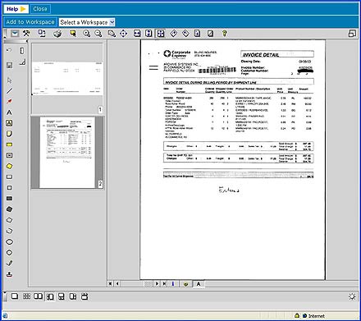Screen dimensions: 361x321
Task: Click the fit to width icon
Action: point(137,34)
